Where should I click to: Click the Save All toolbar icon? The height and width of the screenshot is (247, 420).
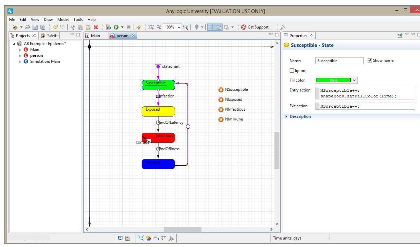43,27
